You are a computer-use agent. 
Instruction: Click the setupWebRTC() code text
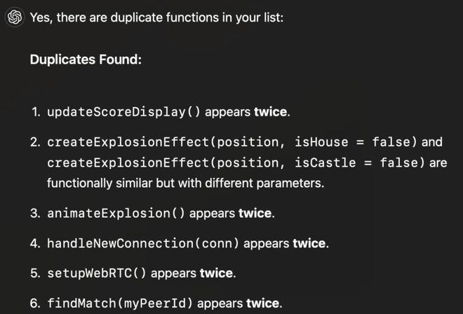pos(97,273)
